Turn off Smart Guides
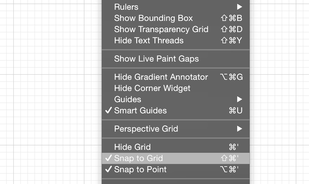Image resolution: width=309 pixels, height=184 pixels. tap(140, 110)
